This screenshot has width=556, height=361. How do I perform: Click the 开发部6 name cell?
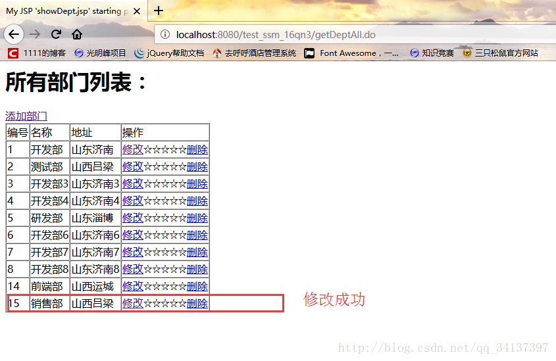pyautogui.click(x=49, y=235)
